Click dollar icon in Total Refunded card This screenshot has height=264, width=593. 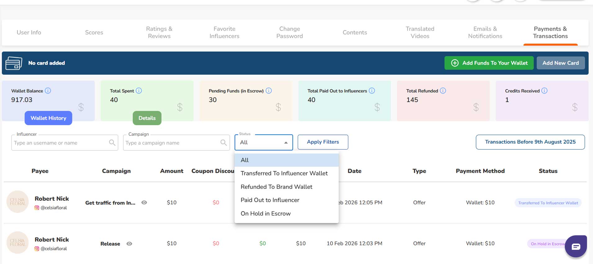[476, 107]
